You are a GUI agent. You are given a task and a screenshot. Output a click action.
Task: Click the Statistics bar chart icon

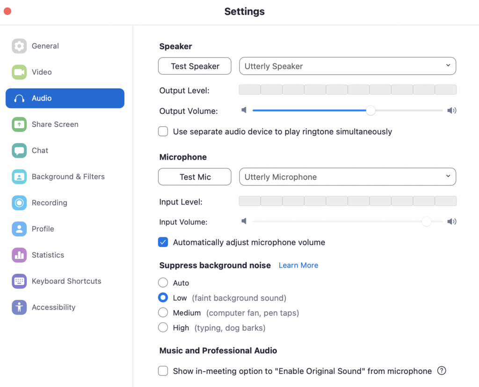(x=19, y=255)
